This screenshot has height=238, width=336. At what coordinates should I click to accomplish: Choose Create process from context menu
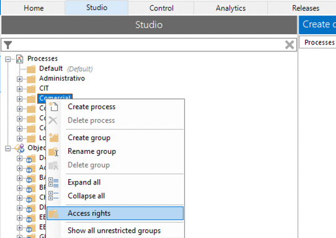click(92, 107)
